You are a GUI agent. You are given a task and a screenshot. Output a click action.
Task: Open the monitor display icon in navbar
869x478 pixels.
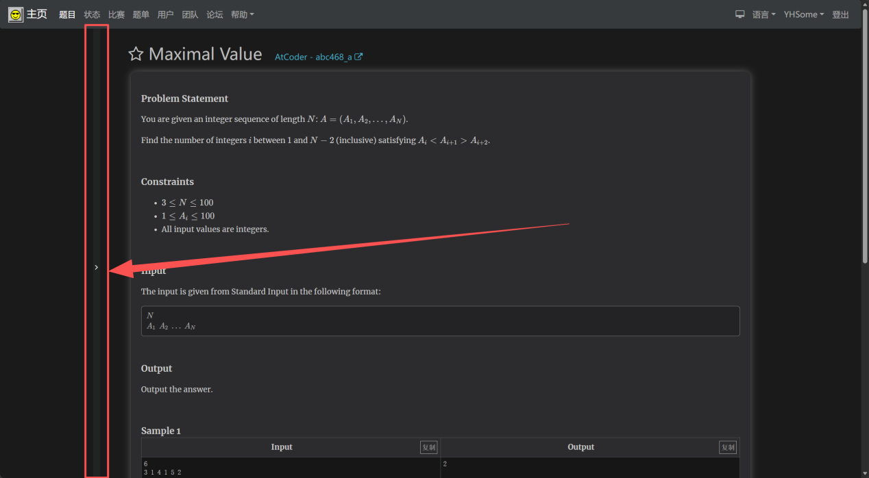(x=740, y=14)
